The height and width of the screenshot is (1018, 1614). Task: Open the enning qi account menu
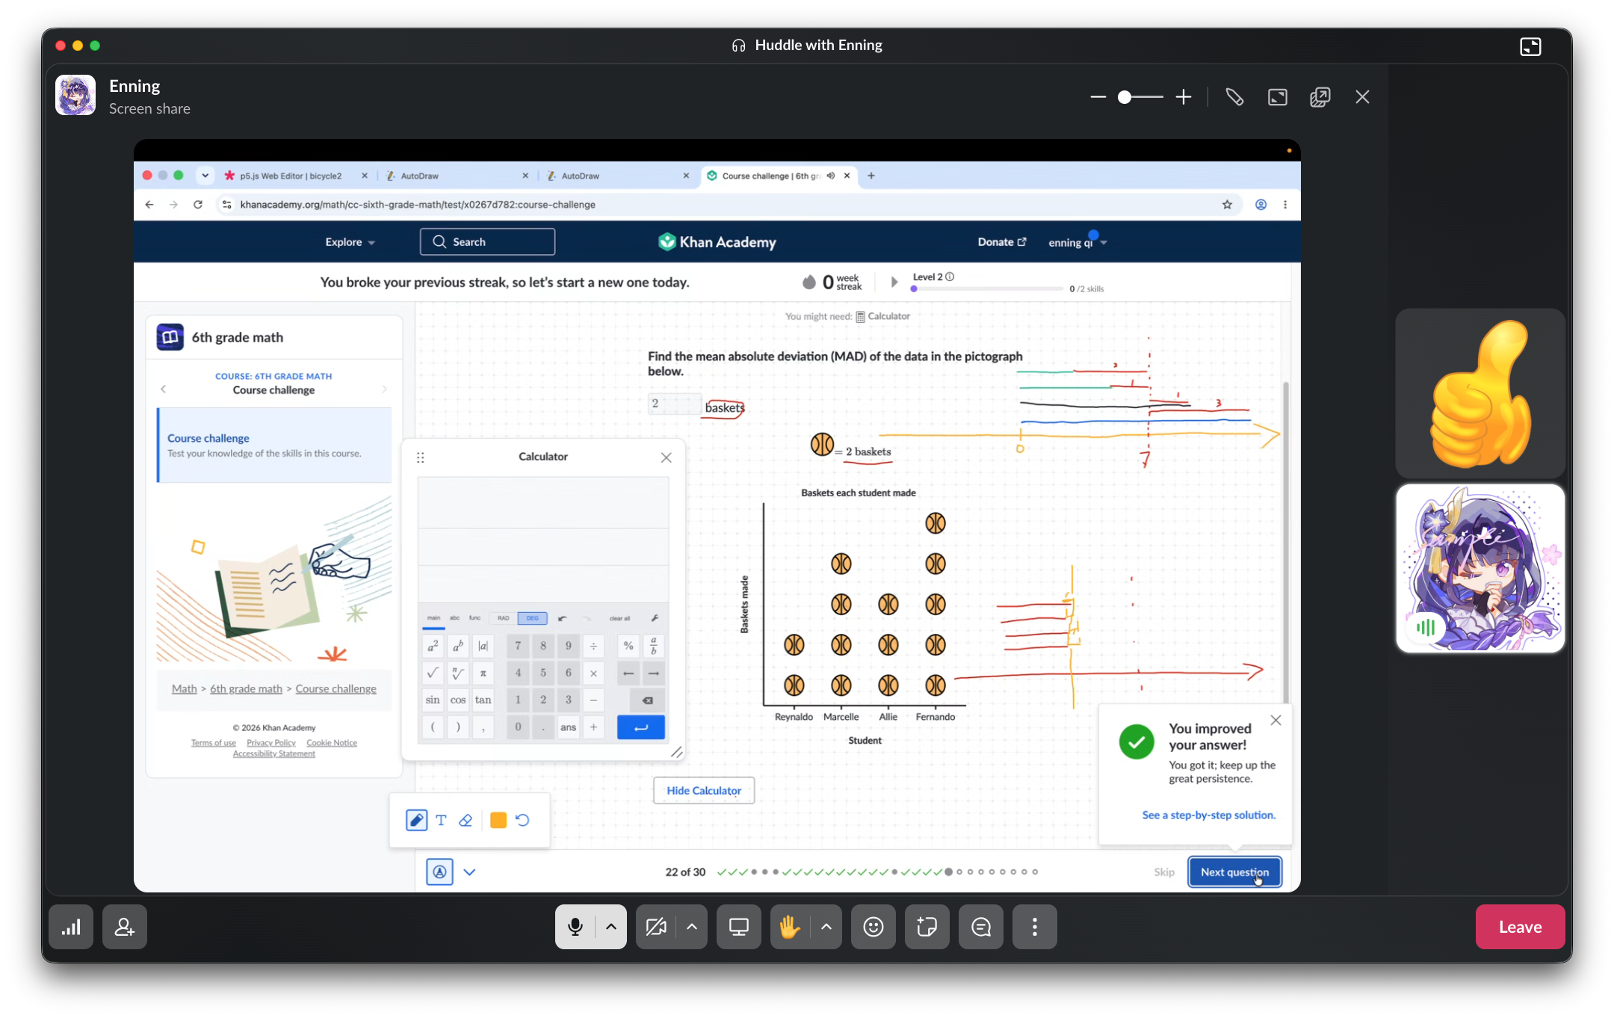click(1077, 243)
